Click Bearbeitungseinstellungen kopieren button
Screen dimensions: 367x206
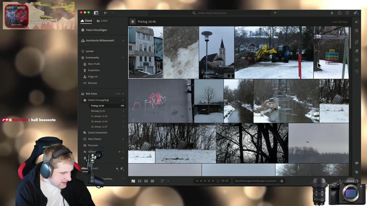[256, 181]
